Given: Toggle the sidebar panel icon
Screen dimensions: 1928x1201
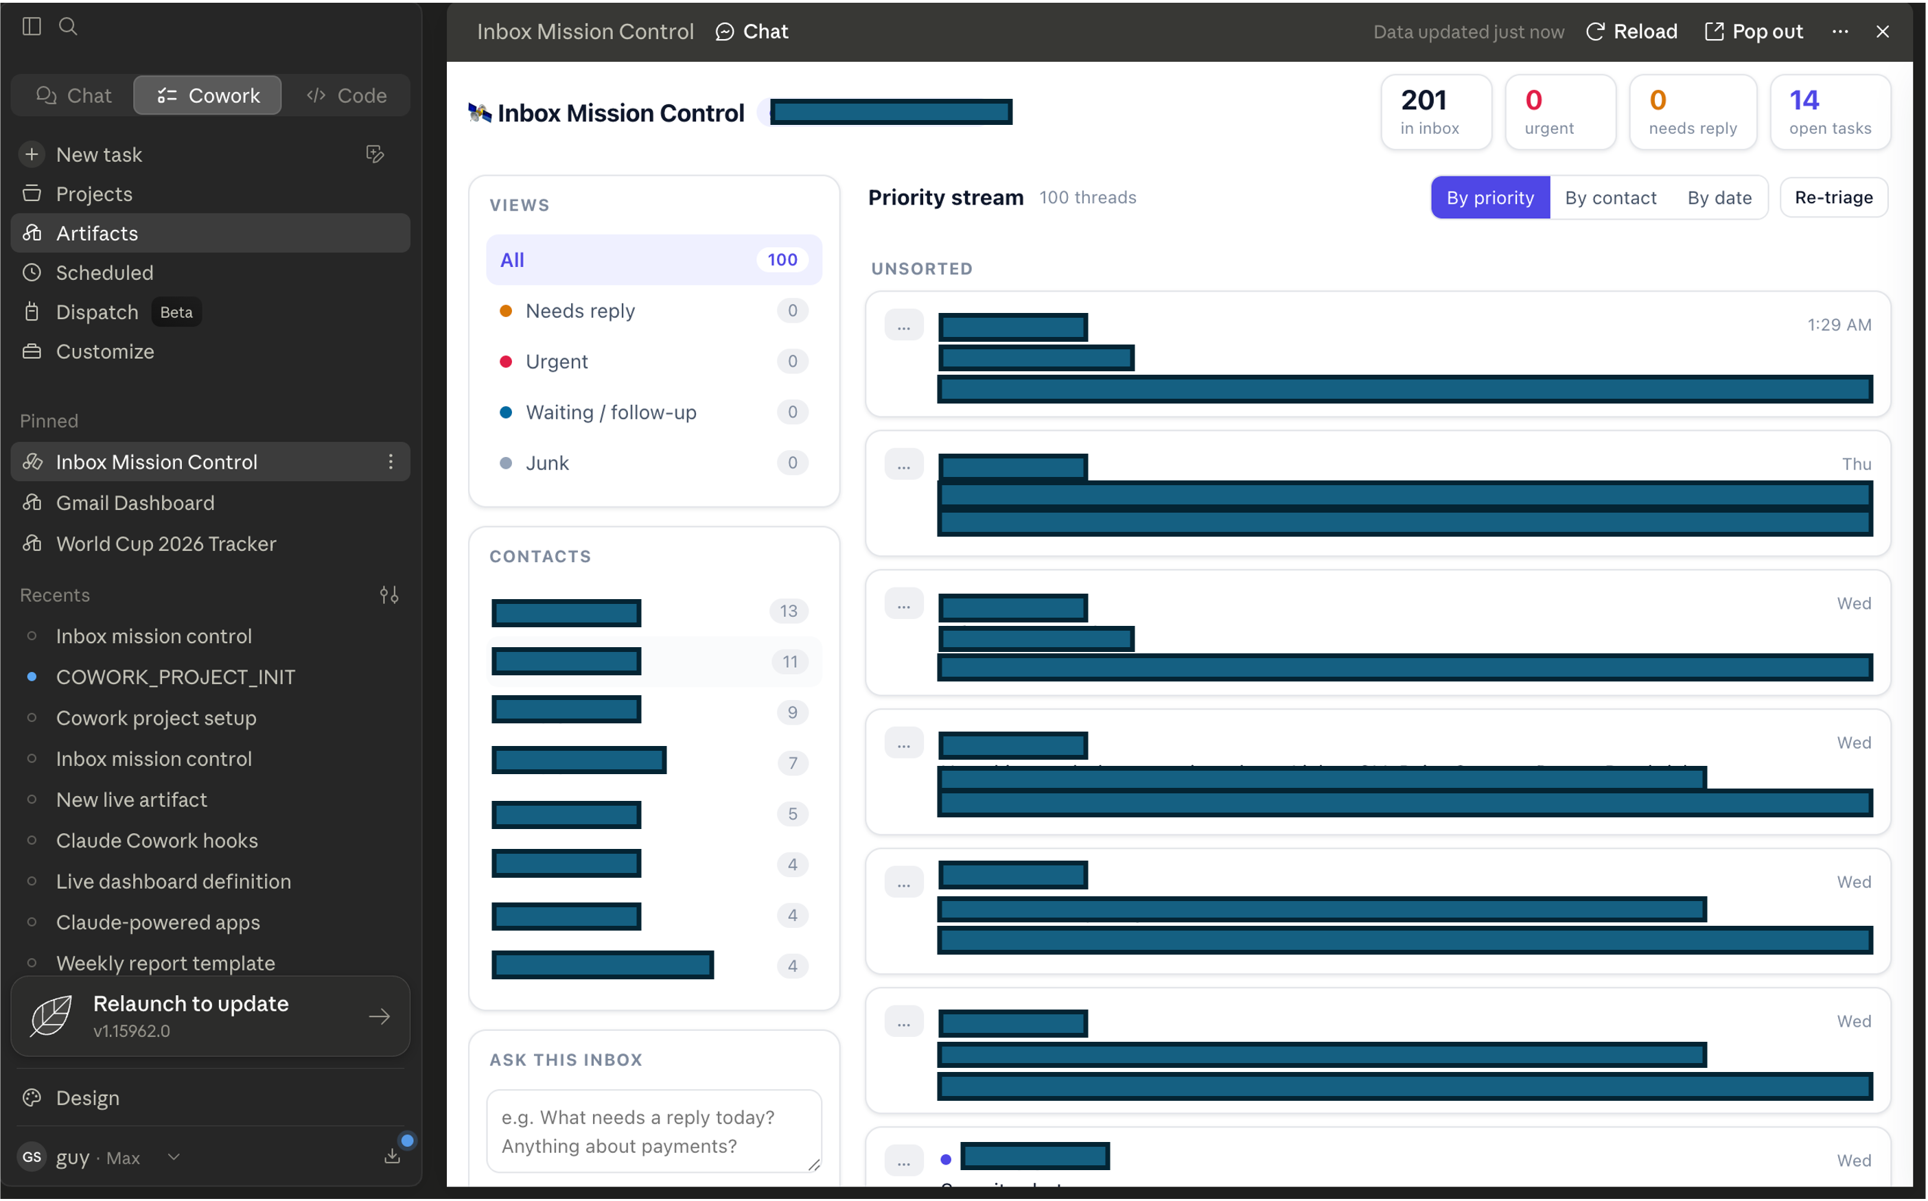Looking at the screenshot, I should [32, 26].
